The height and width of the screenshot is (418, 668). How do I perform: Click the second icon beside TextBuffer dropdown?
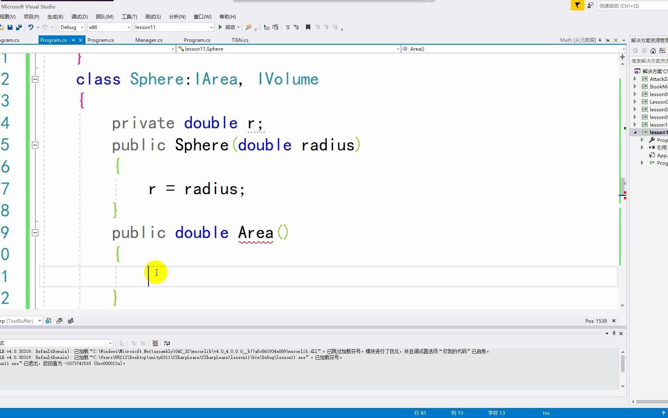point(59,321)
